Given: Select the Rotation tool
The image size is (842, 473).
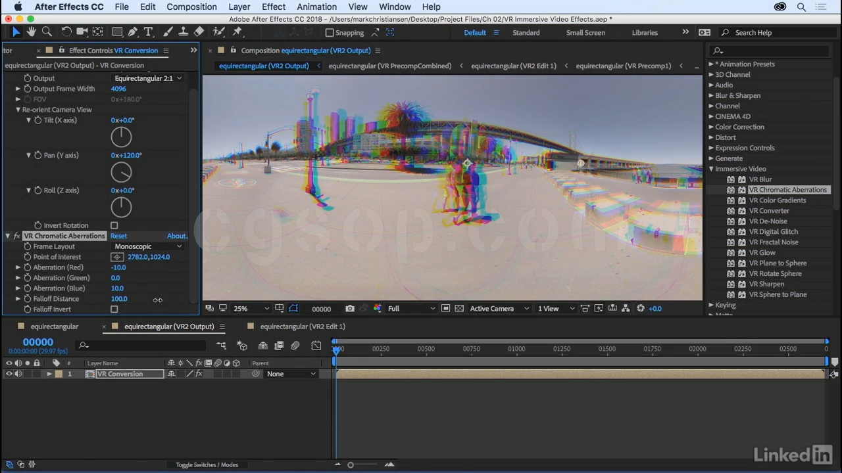Looking at the screenshot, I should [66, 32].
